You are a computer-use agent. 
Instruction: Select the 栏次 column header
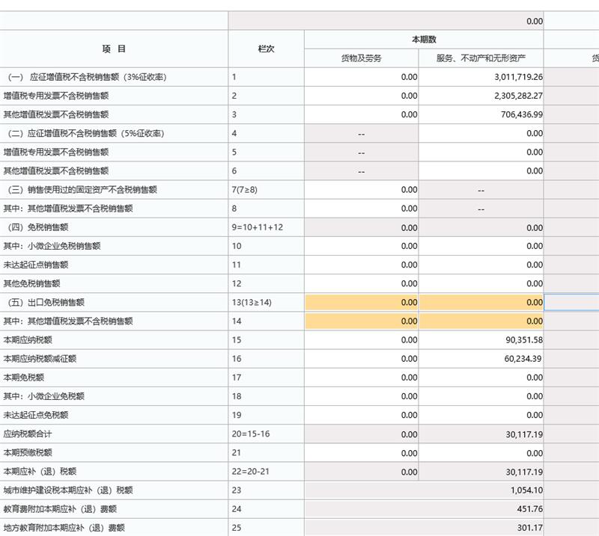point(266,49)
